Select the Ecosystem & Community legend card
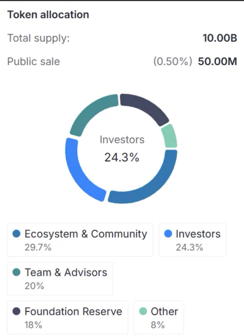The image size is (244, 336). [80, 240]
